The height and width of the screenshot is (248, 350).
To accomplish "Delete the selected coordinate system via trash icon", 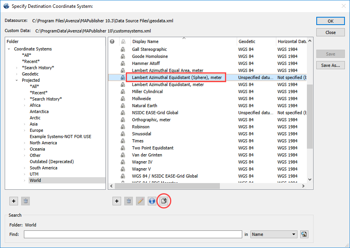I will tap(129, 201).
